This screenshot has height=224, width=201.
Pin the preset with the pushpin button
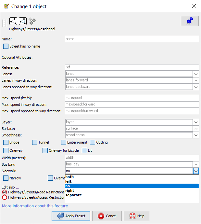pyautogui.click(x=190, y=21)
